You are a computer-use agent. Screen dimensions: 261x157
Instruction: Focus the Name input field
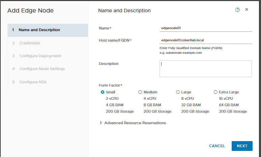(206, 28)
